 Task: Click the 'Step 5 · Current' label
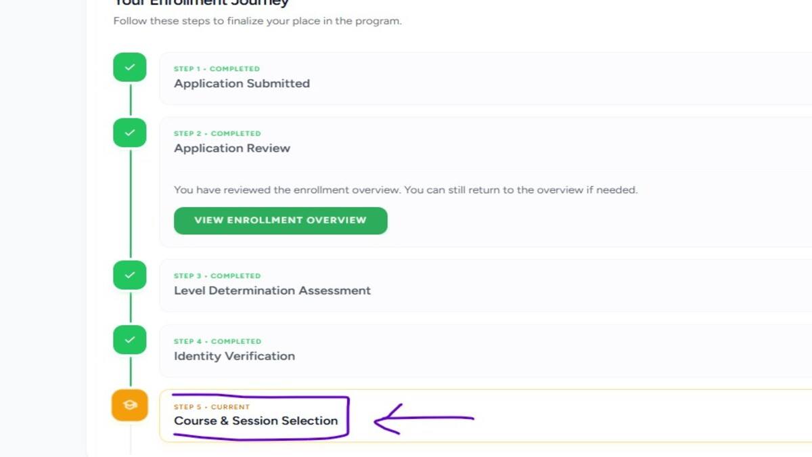(212, 407)
